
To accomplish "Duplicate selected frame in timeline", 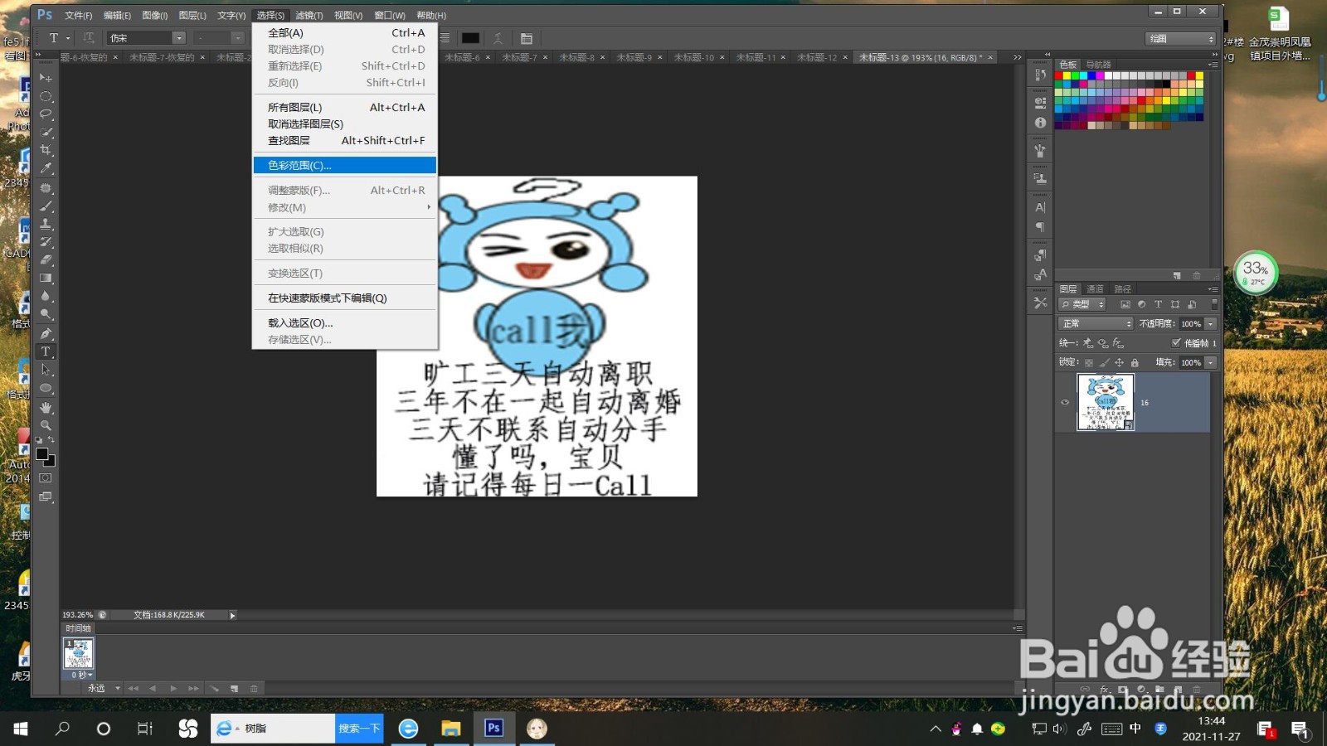I will point(235,688).
